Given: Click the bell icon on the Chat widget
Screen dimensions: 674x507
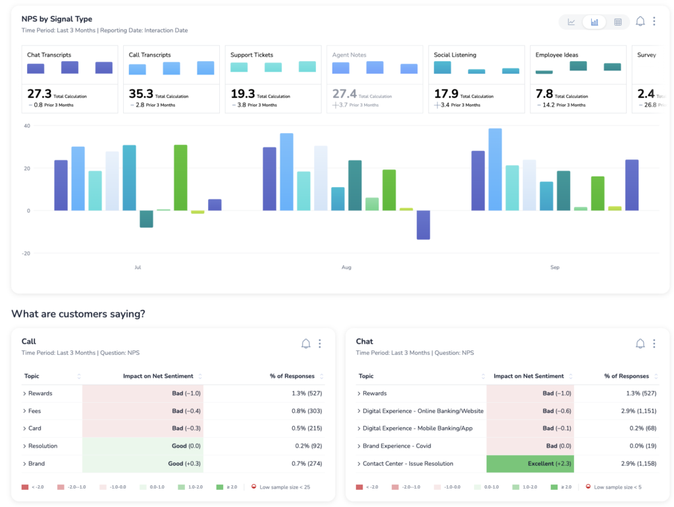Looking at the screenshot, I should coord(640,343).
